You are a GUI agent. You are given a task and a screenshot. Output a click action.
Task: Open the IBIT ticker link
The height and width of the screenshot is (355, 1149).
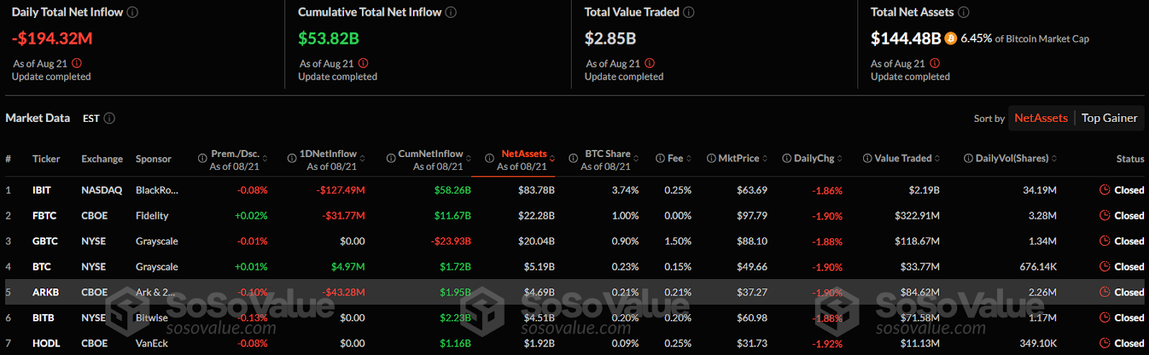[x=42, y=190]
